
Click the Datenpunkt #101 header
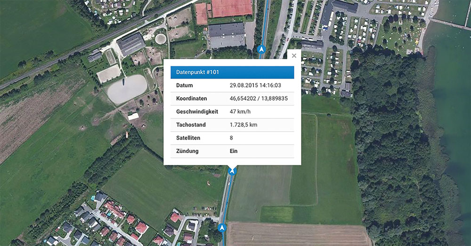(232, 72)
